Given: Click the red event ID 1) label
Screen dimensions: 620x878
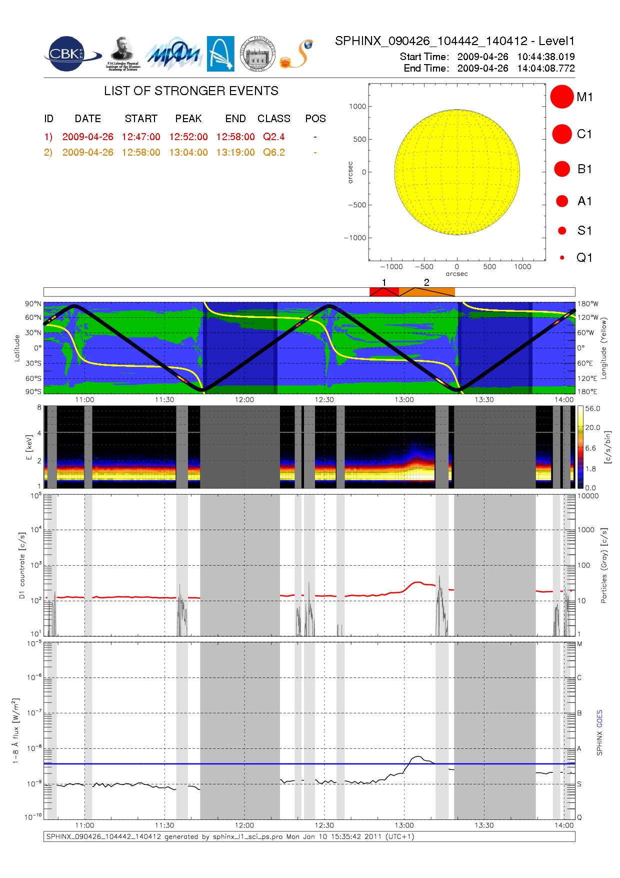Looking at the screenshot, I should (x=48, y=137).
